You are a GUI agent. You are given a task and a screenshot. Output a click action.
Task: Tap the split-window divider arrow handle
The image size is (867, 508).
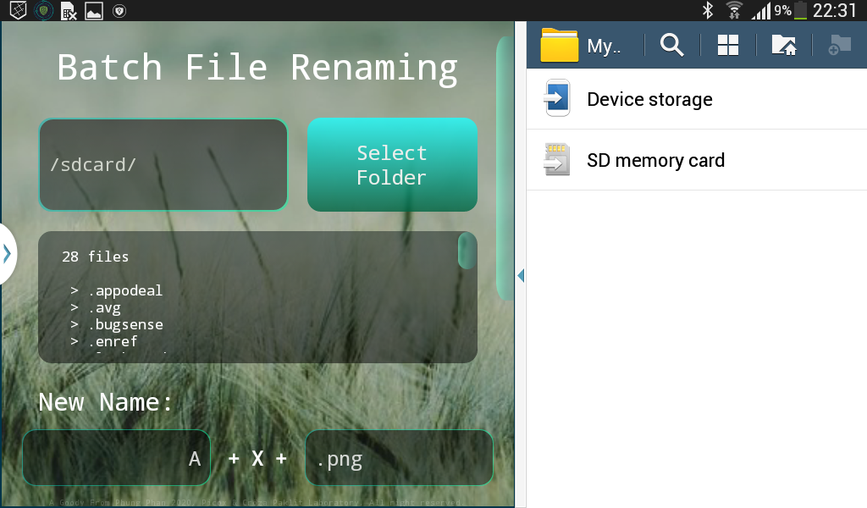pyautogui.click(x=521, y=275)
